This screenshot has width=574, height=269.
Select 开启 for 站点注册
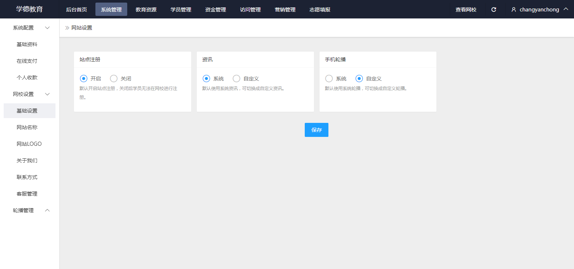coord(84,79)
